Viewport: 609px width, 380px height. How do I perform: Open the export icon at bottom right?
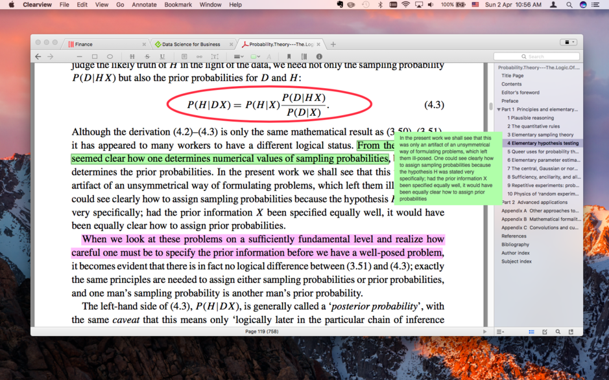click(570, 331)
